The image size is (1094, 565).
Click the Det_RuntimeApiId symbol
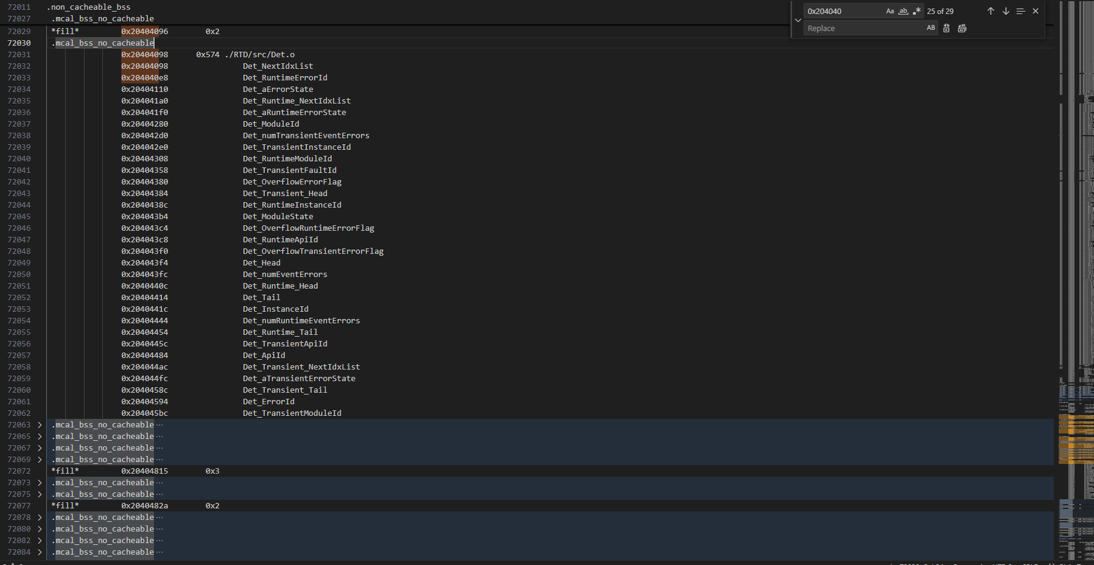(281, 240)
